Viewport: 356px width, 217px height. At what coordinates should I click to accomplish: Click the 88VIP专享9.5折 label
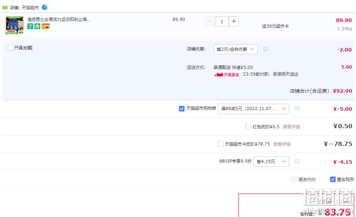click(235, 161)
